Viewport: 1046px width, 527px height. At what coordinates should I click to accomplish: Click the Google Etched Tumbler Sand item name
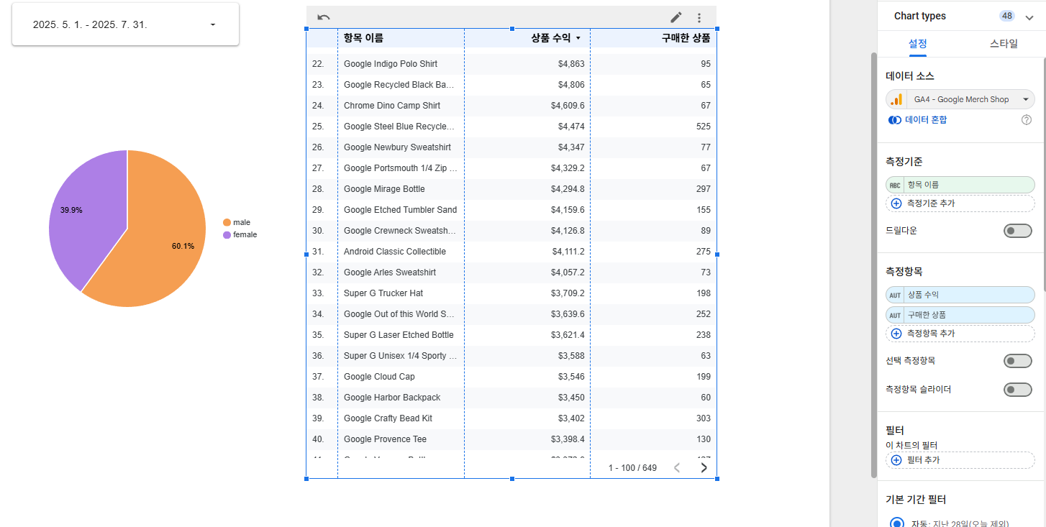(400, 210)
